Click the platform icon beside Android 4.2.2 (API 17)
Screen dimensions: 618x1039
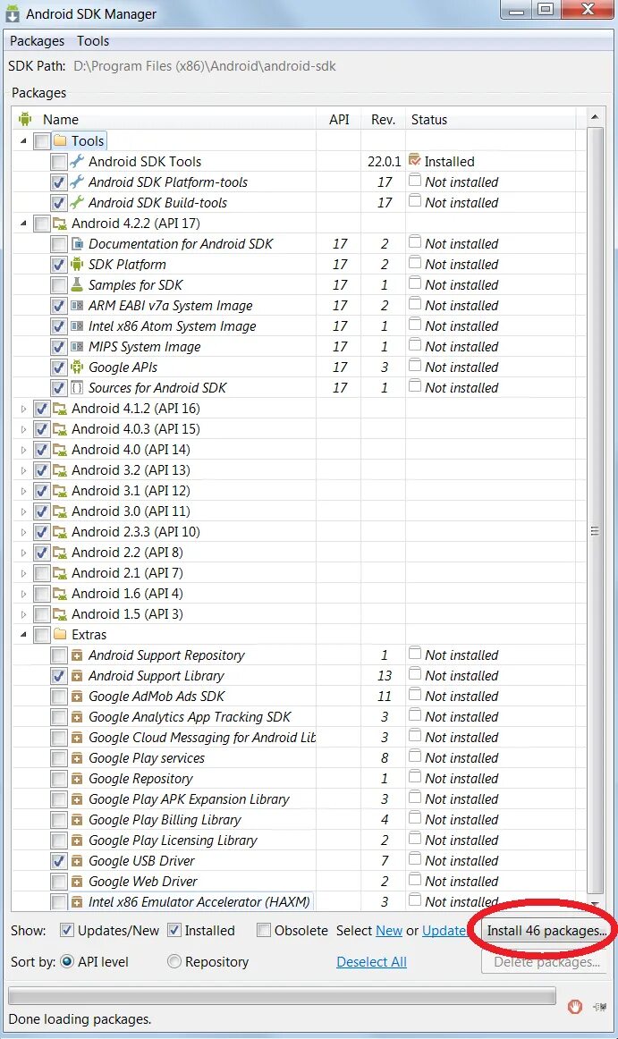point(60,223)
